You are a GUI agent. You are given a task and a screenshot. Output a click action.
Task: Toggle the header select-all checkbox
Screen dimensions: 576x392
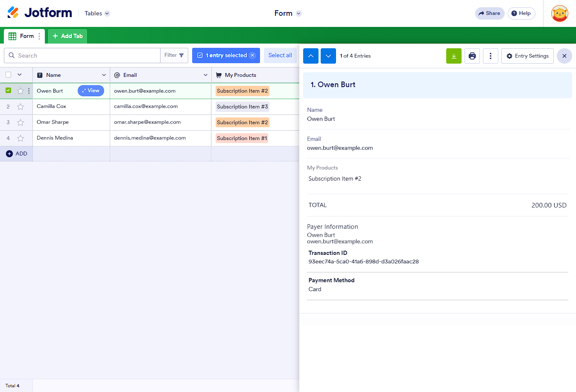8,75
